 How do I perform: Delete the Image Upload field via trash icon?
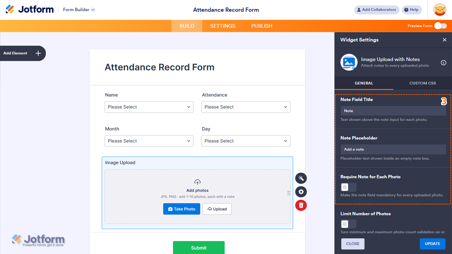click(301, 205)
